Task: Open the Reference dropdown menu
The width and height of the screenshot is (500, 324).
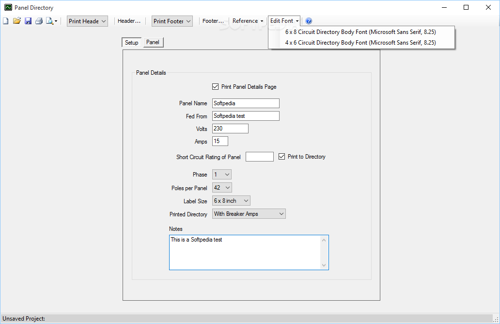Action: [x=248, y=21]
